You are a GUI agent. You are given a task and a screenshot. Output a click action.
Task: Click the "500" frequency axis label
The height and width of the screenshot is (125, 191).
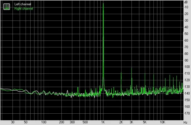85,122
